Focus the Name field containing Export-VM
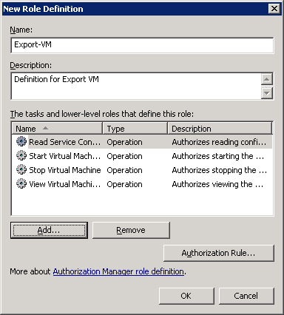This screenshot has width=284, height=315. [142, 45]
